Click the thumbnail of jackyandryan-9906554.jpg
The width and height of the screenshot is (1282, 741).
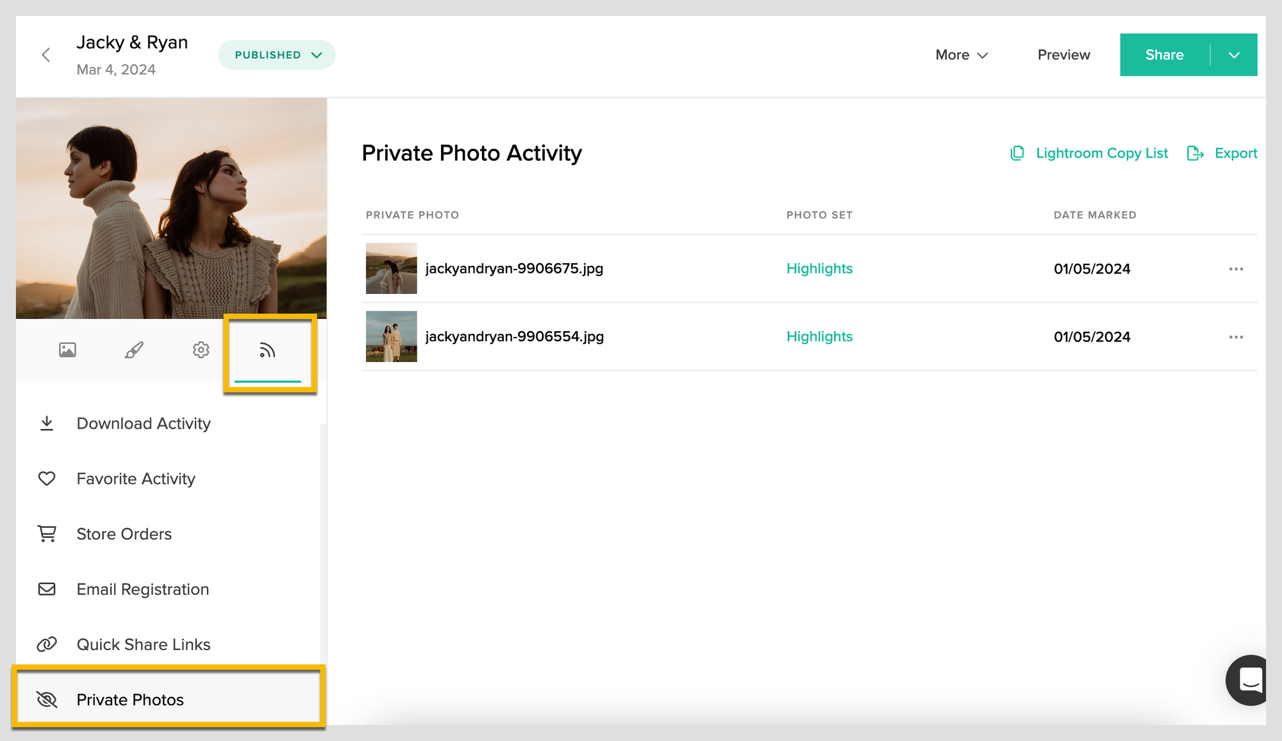391,336
